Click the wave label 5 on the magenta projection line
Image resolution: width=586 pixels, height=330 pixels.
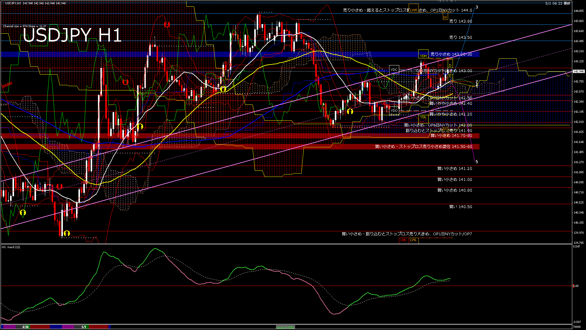coord(477,162)
